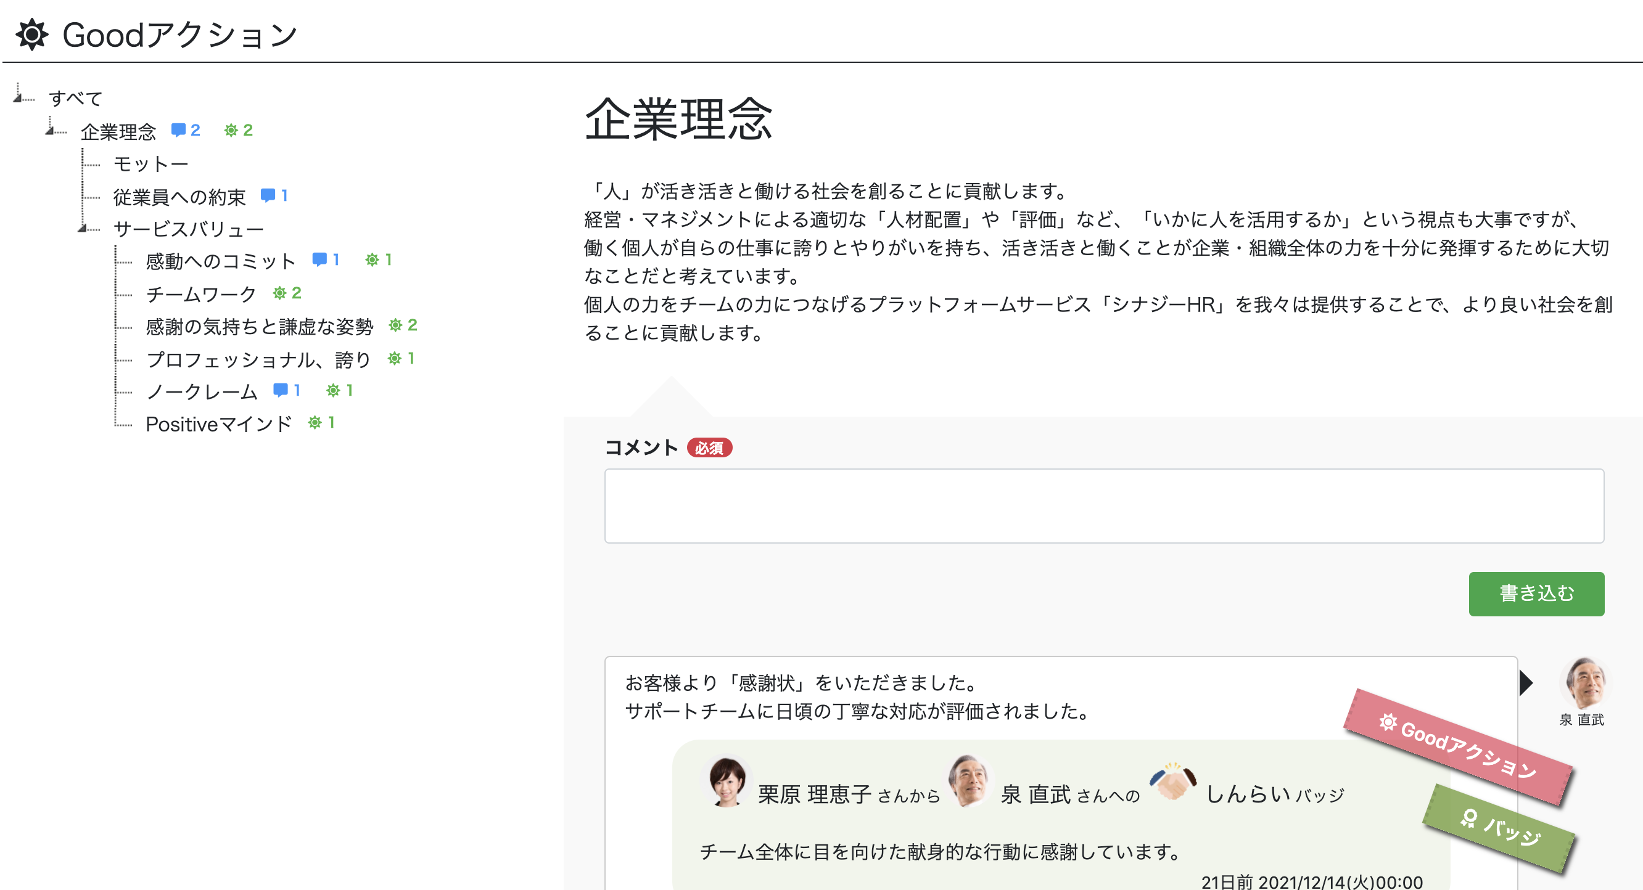Image resolution: width=1643 pixels, height=890 pixels.
Task: Click the 企業理念 main heading
Action: click(678, 119)
